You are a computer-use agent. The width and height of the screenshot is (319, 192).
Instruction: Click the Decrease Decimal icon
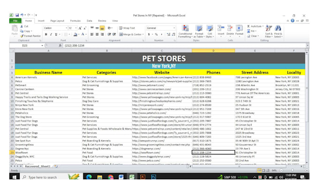pyautogui.click(x=174, y=34)
